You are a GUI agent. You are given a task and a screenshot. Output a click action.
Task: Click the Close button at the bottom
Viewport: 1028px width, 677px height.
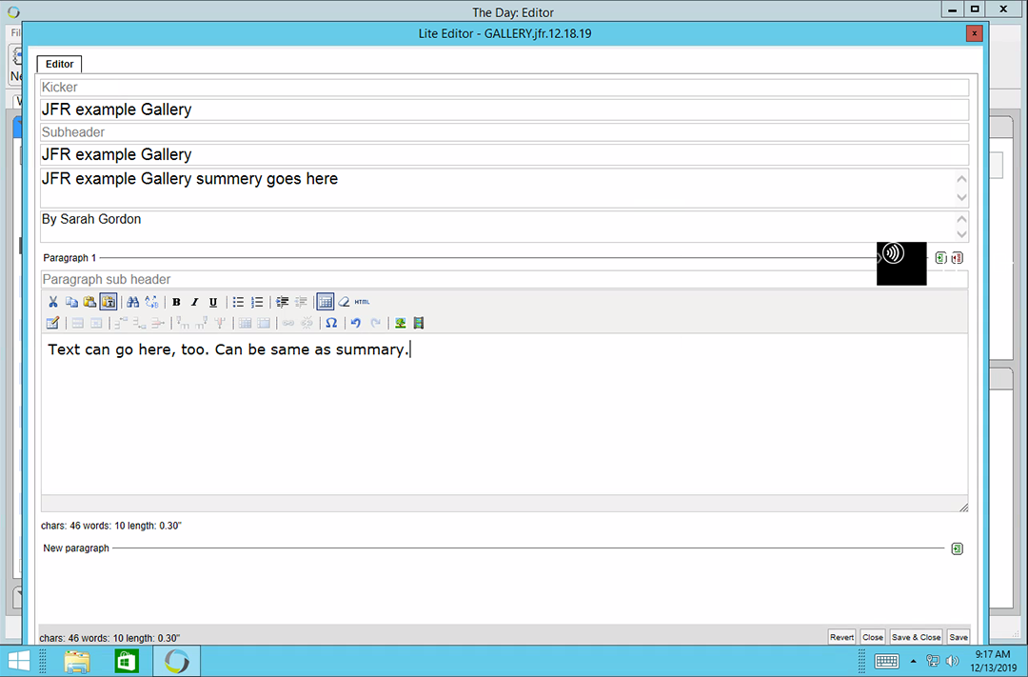pyautogui.click(x=873, y=637)
